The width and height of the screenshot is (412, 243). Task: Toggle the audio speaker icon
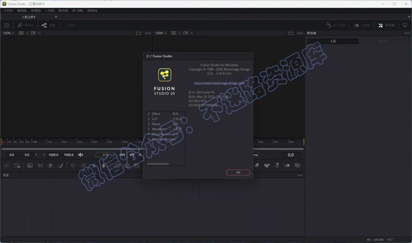[80, 155]
